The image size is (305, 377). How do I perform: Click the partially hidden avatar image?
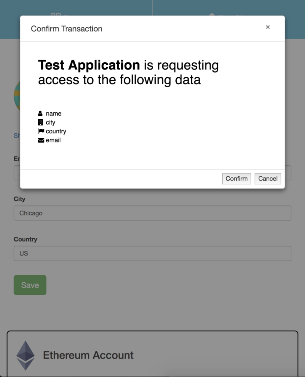[x=17, y=96]
